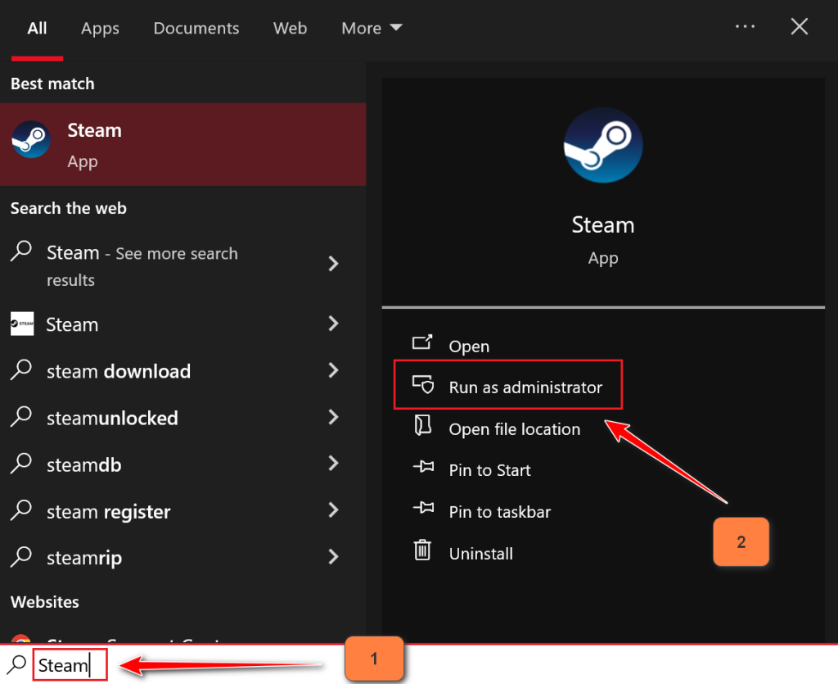The height and width of the screenshot is (684, 838).
Task: Open the More filter dropdown
Action: (372, 28)
